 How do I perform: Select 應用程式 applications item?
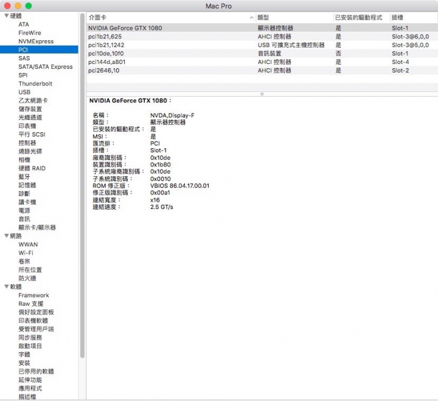pyautogui.click(x=30, y=388)
